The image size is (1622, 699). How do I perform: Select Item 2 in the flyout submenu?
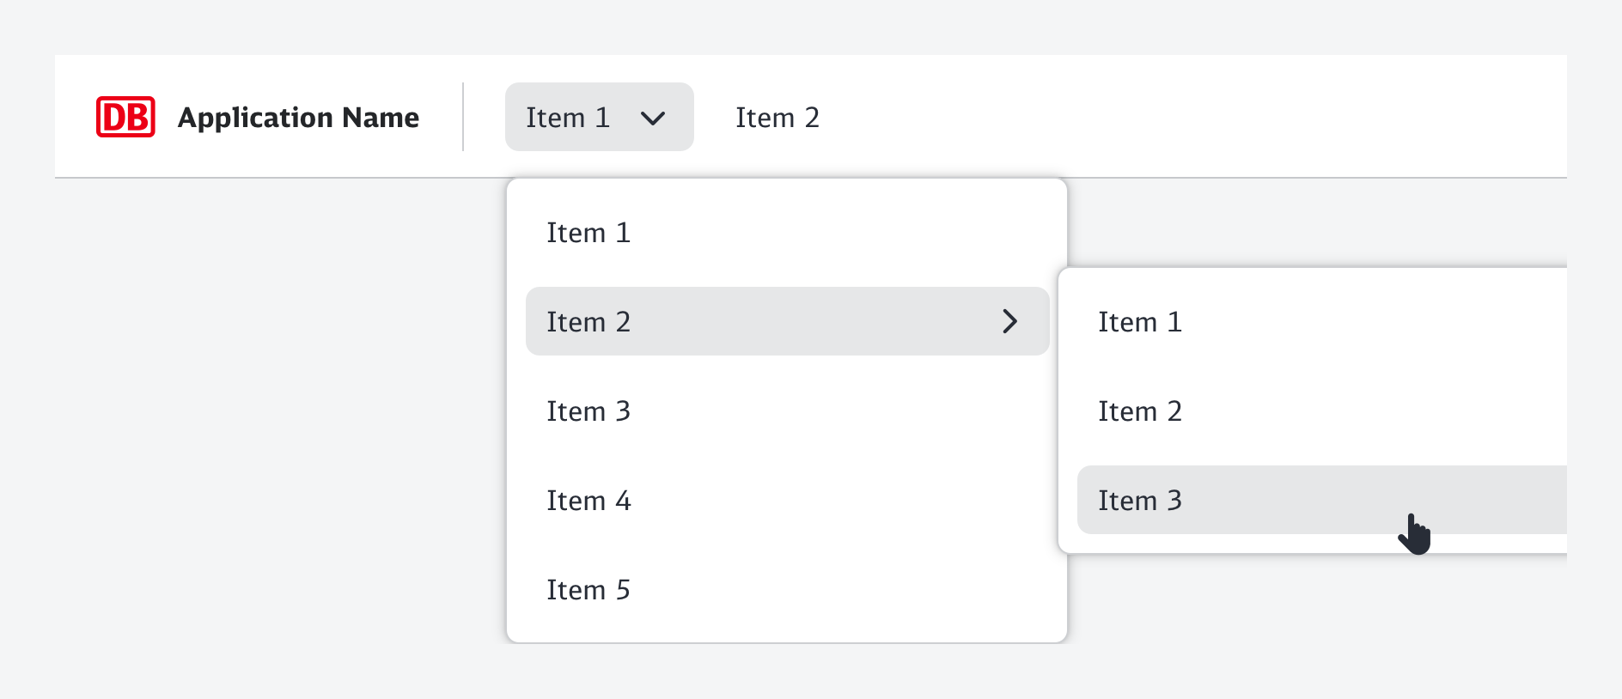coord(1140,411)
